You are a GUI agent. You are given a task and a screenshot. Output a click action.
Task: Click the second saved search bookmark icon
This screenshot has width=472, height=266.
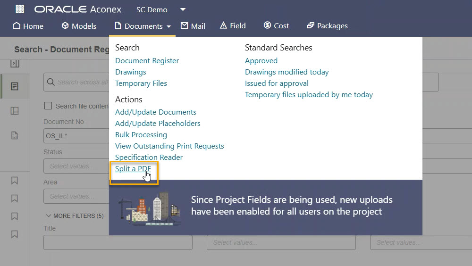tap(15, 198)
